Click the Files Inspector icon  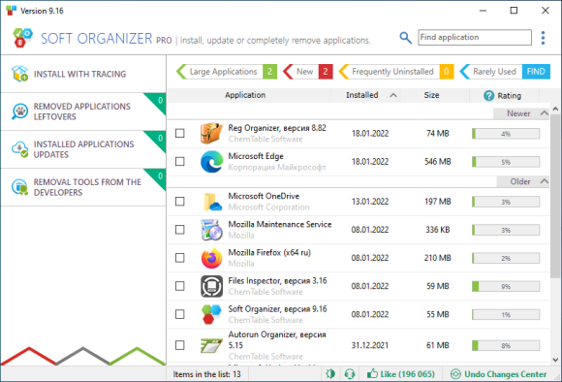tap(211, 286)
